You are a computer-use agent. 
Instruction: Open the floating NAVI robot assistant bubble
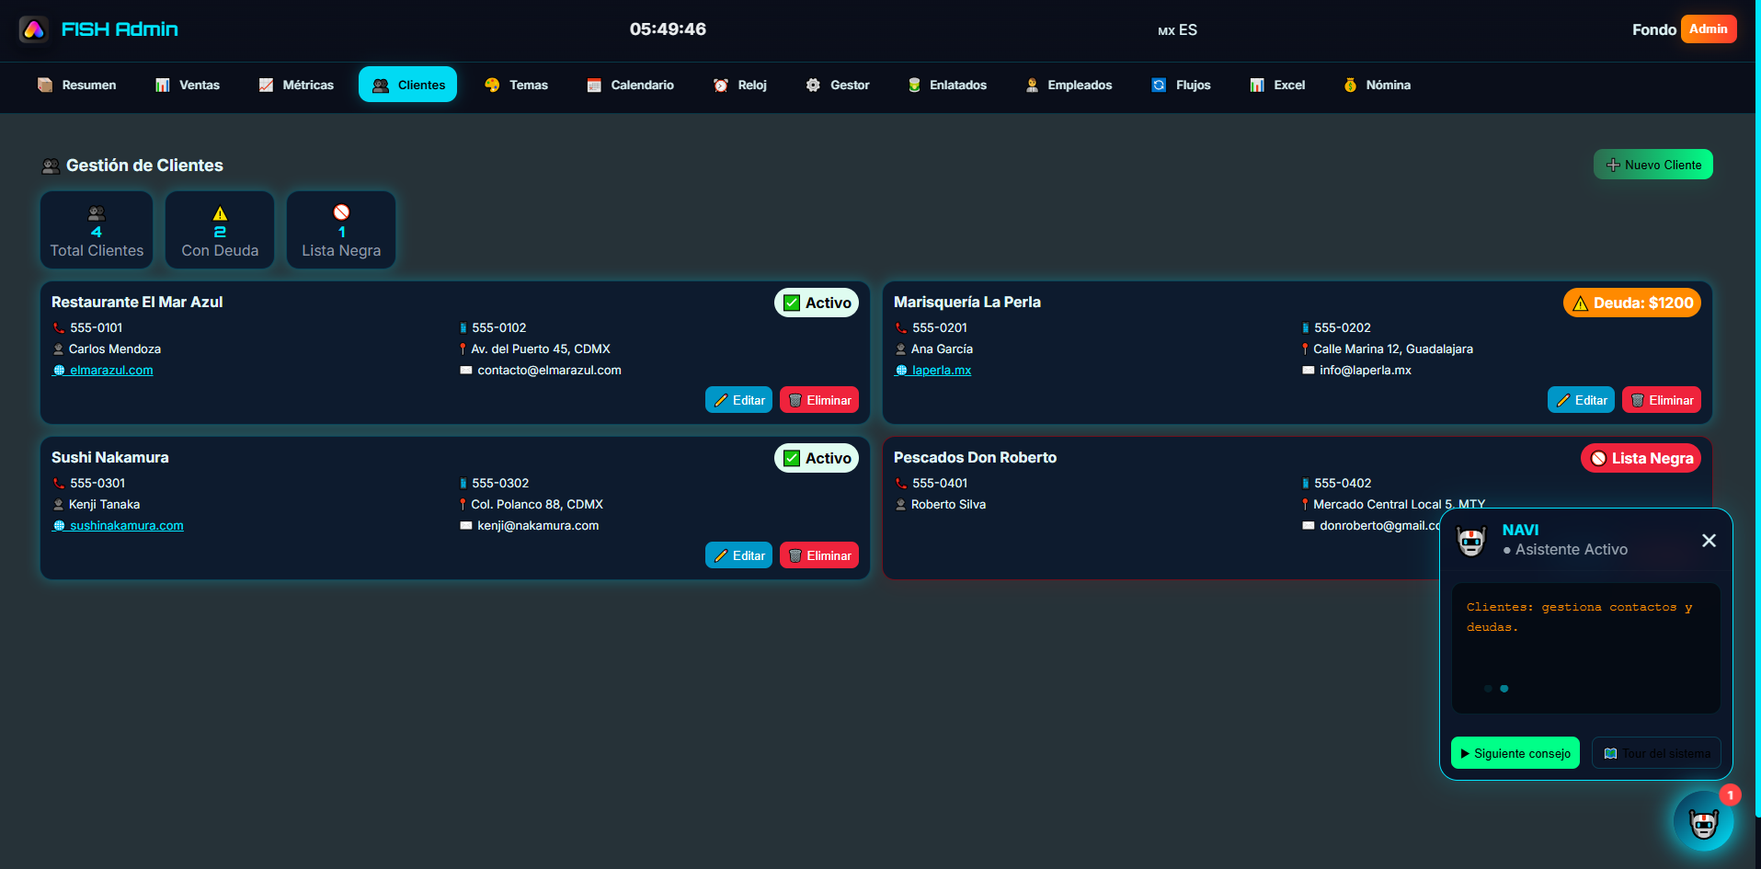(1702, 821)
